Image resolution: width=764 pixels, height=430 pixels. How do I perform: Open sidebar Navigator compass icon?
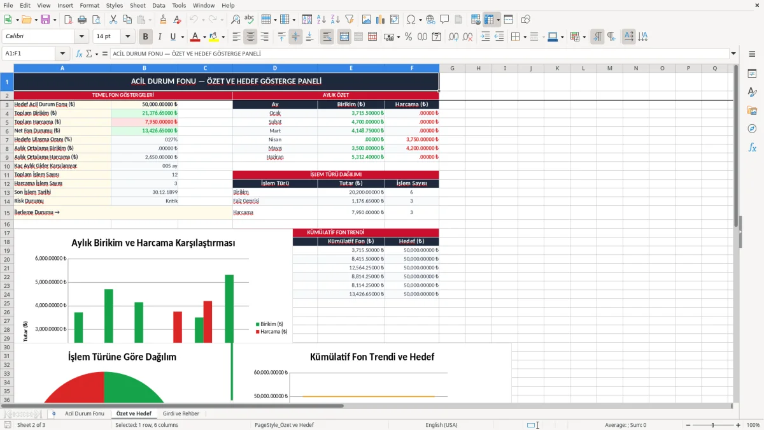(752, 129)
